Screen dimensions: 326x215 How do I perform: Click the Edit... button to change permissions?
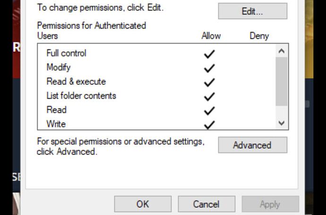(252, 11)
